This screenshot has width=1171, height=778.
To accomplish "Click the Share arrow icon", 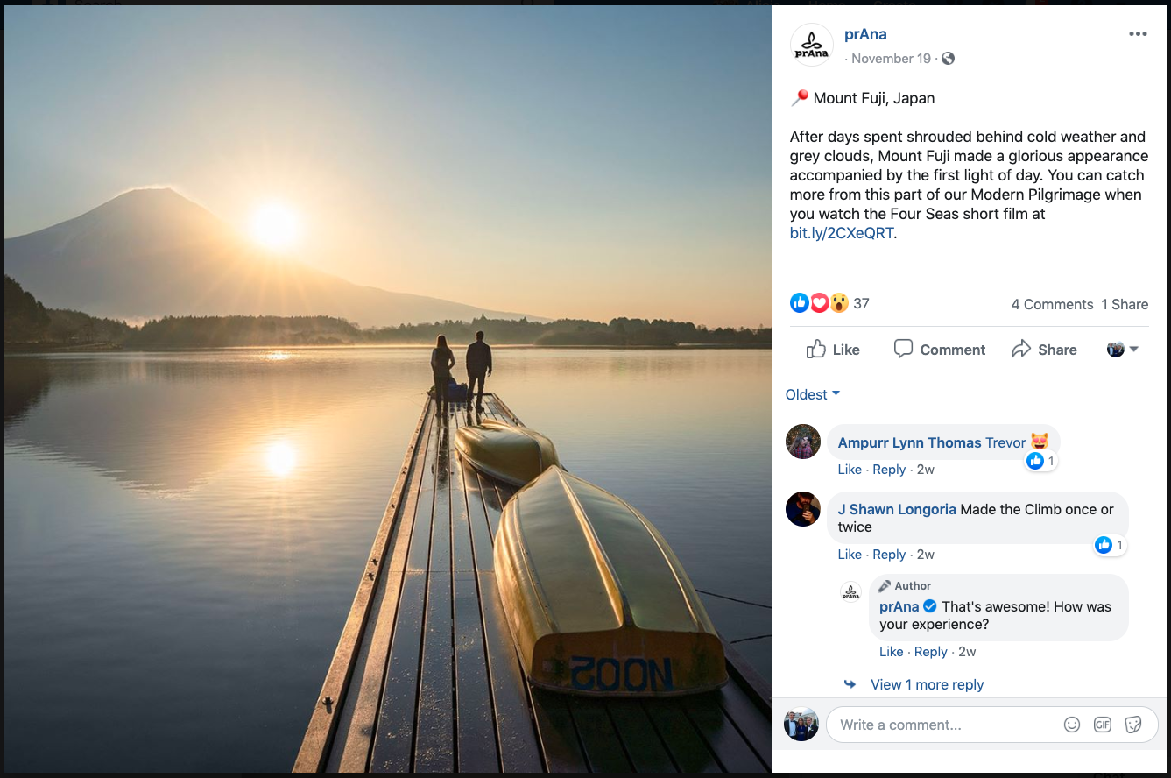I will pyautogui.click(x=1021, y=349).
